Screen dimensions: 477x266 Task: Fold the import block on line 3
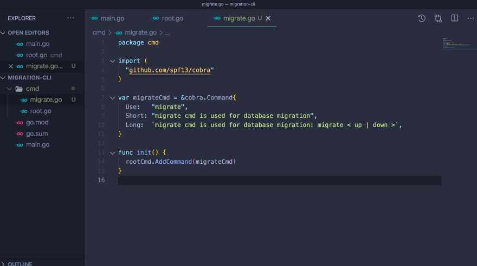pos(112,61)
